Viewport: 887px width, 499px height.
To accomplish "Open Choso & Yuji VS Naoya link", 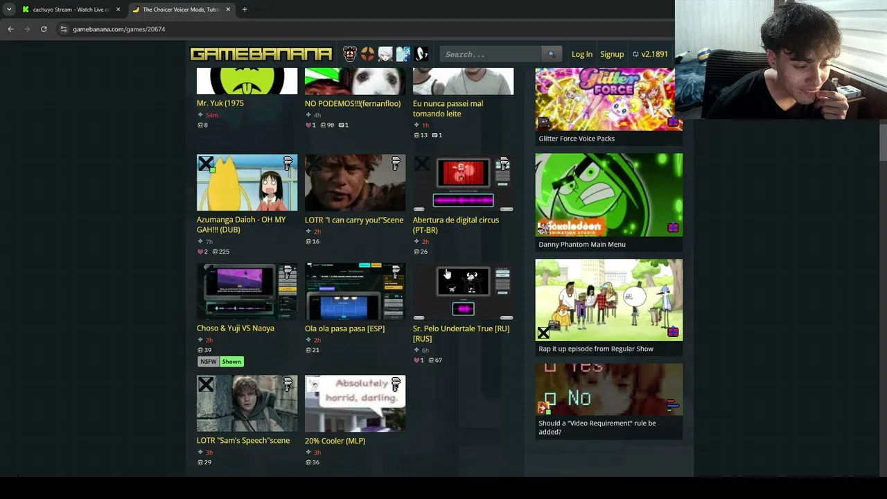I will (x=236, y=329).
